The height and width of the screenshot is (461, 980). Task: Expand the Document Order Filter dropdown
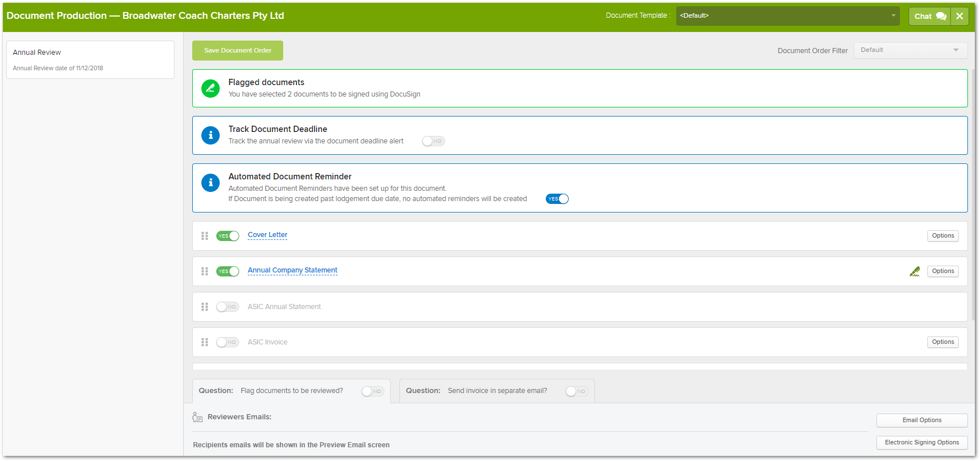coord(910,50)
